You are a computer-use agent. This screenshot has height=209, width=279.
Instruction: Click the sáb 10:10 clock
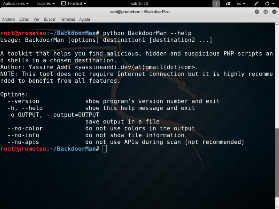pos(139,4)
